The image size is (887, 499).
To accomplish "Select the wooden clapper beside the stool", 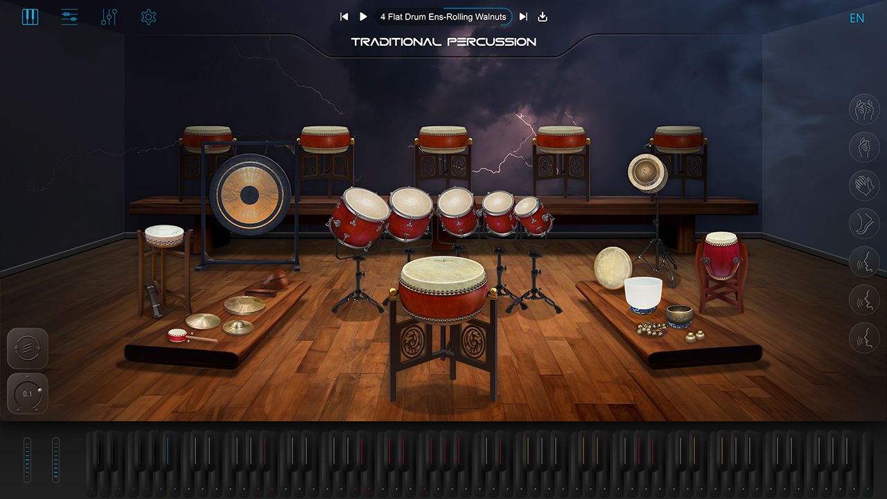I will (x=152, y=299).
